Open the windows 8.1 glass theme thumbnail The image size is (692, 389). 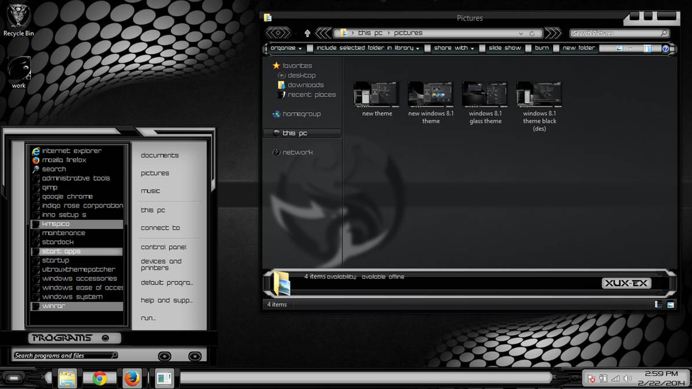485,94
